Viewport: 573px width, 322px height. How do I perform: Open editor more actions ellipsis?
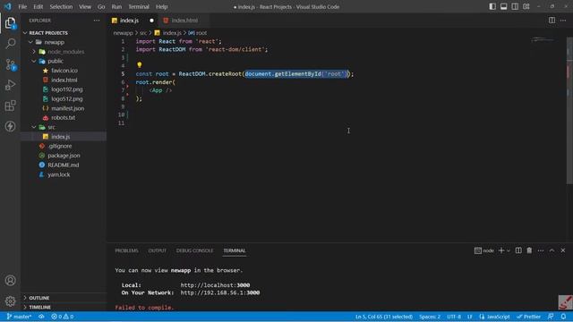point(563,21)
